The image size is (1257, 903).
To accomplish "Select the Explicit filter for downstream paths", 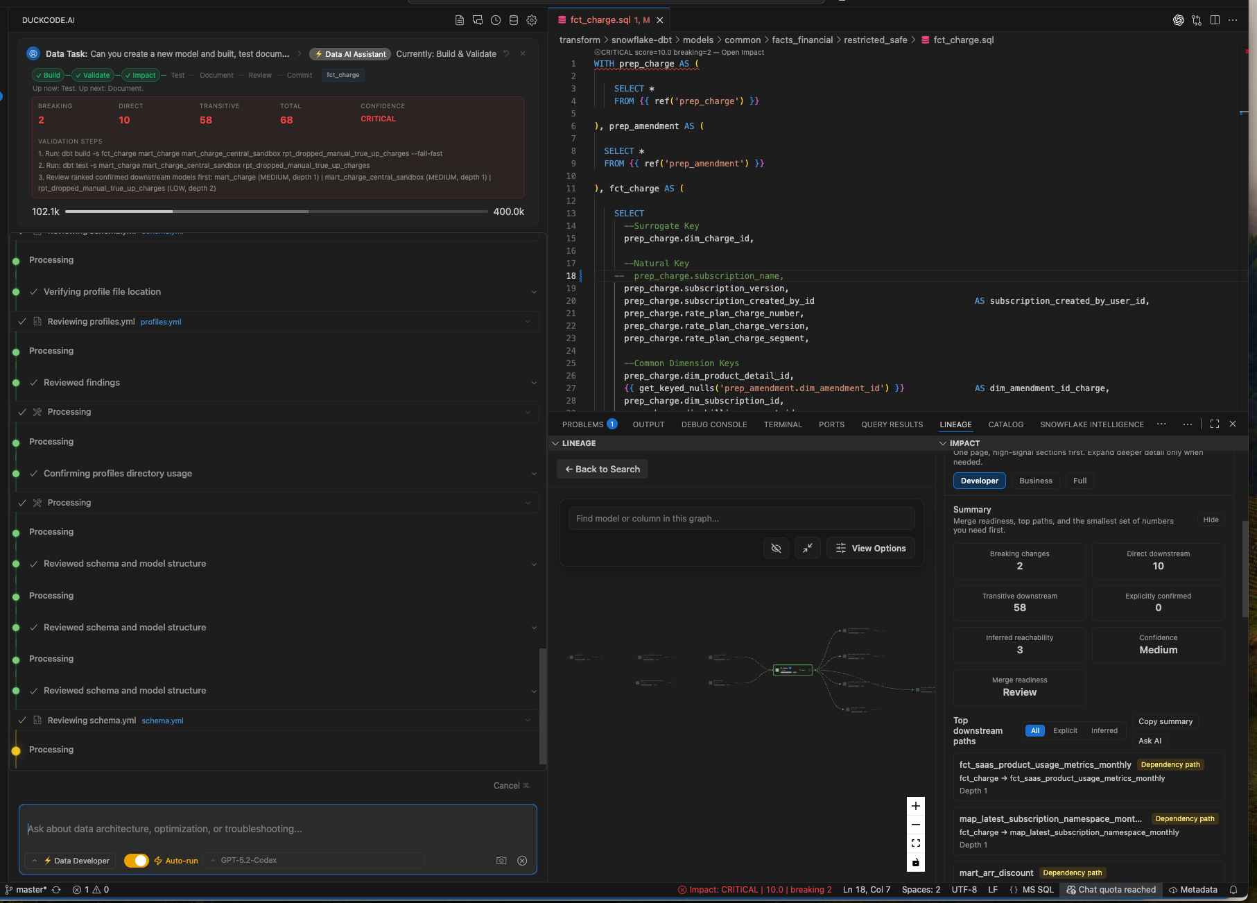I will pyautogui.click(x=1065, y=730).
